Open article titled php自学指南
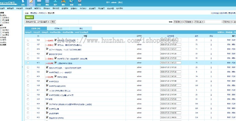Image resolution: width=236 pixels, height=121 pixels. click(x=54, y=113)
